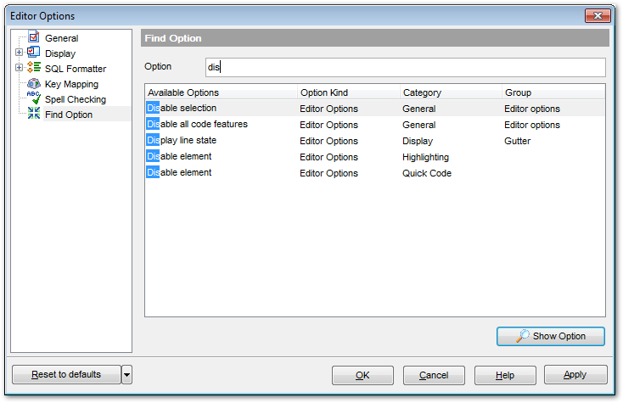
Task: Click the Find Option tree icon
Action: [34, 114]
